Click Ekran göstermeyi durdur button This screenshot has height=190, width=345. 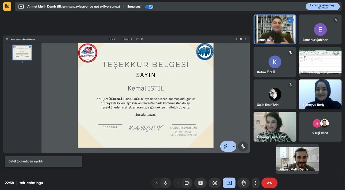[x=322, y=7]
